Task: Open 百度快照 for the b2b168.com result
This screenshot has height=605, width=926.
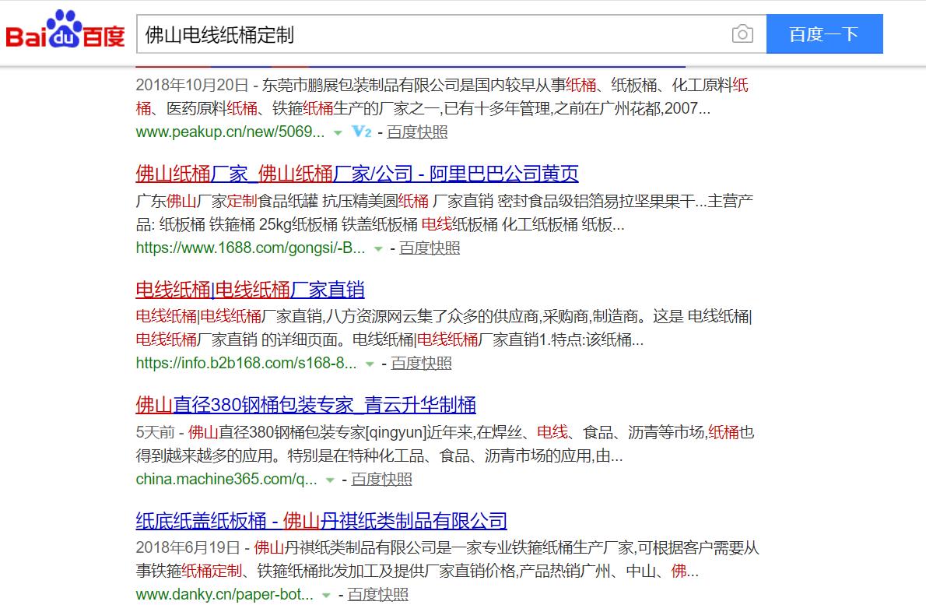Action: (x=421, y=363)
